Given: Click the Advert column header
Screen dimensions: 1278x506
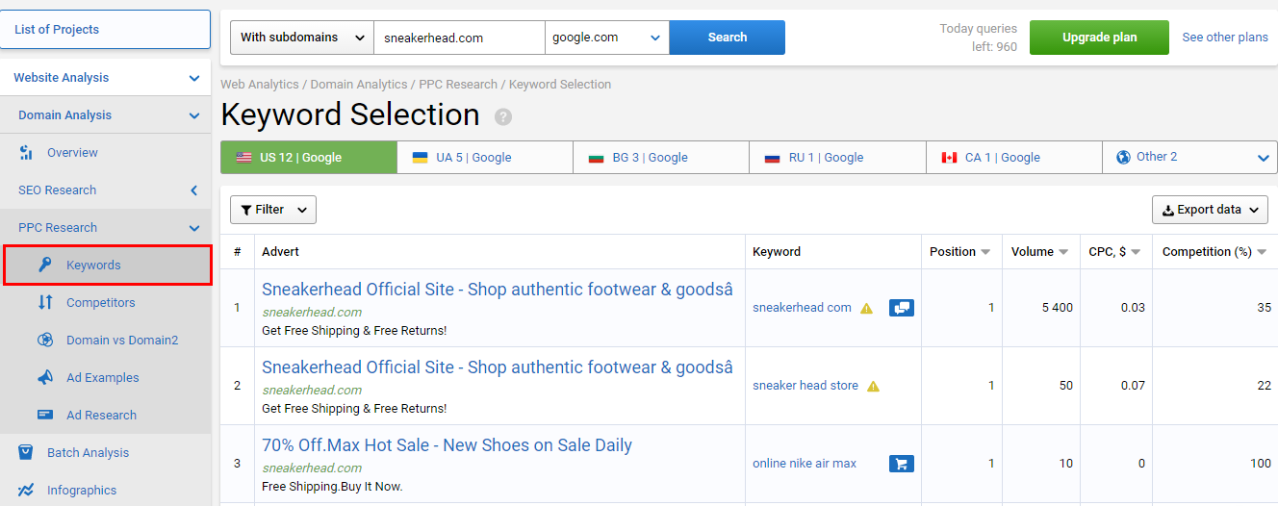Looking at the screenshot, I should pyautogui.click(x=280, y=252).
